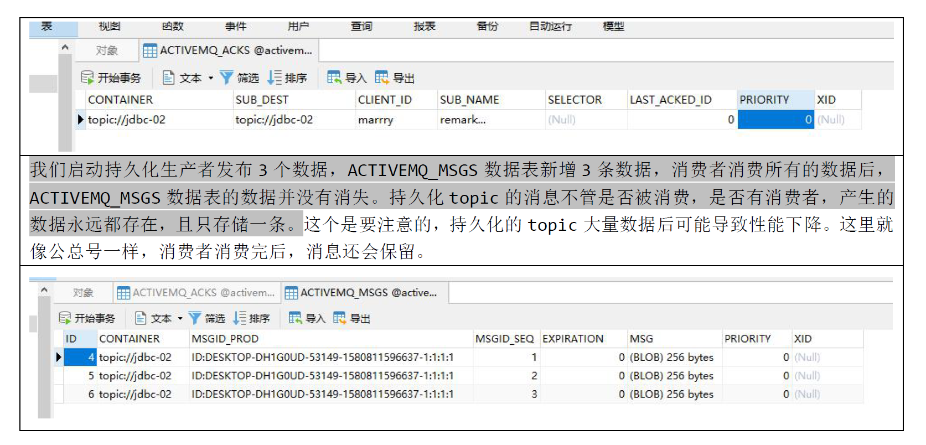Click 导入 import icon in lower toolbar
Viewport: 926px width, 445px height.
coord(295,318)
